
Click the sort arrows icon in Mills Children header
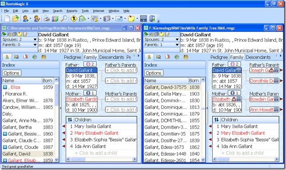pos(216,120)
